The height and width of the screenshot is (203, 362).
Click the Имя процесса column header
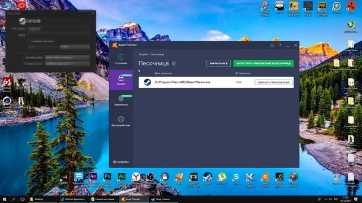point(163,73)
